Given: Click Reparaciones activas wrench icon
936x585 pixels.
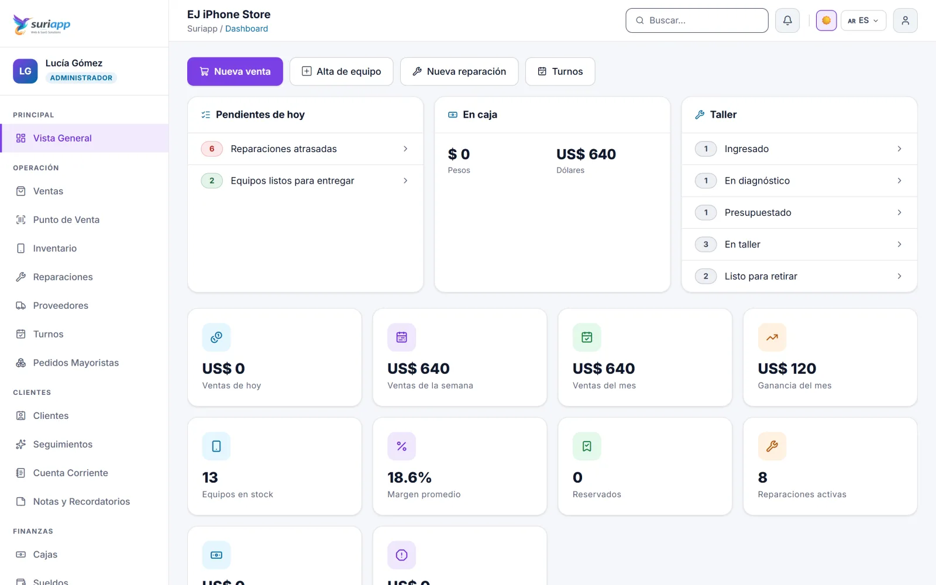Looking at the screenshot, I should pos(772,446).
